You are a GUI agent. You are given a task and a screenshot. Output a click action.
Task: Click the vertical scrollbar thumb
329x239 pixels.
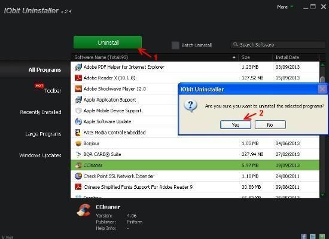pos(322,79)
